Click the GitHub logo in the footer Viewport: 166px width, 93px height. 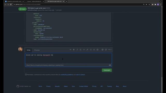click(18, 86)
